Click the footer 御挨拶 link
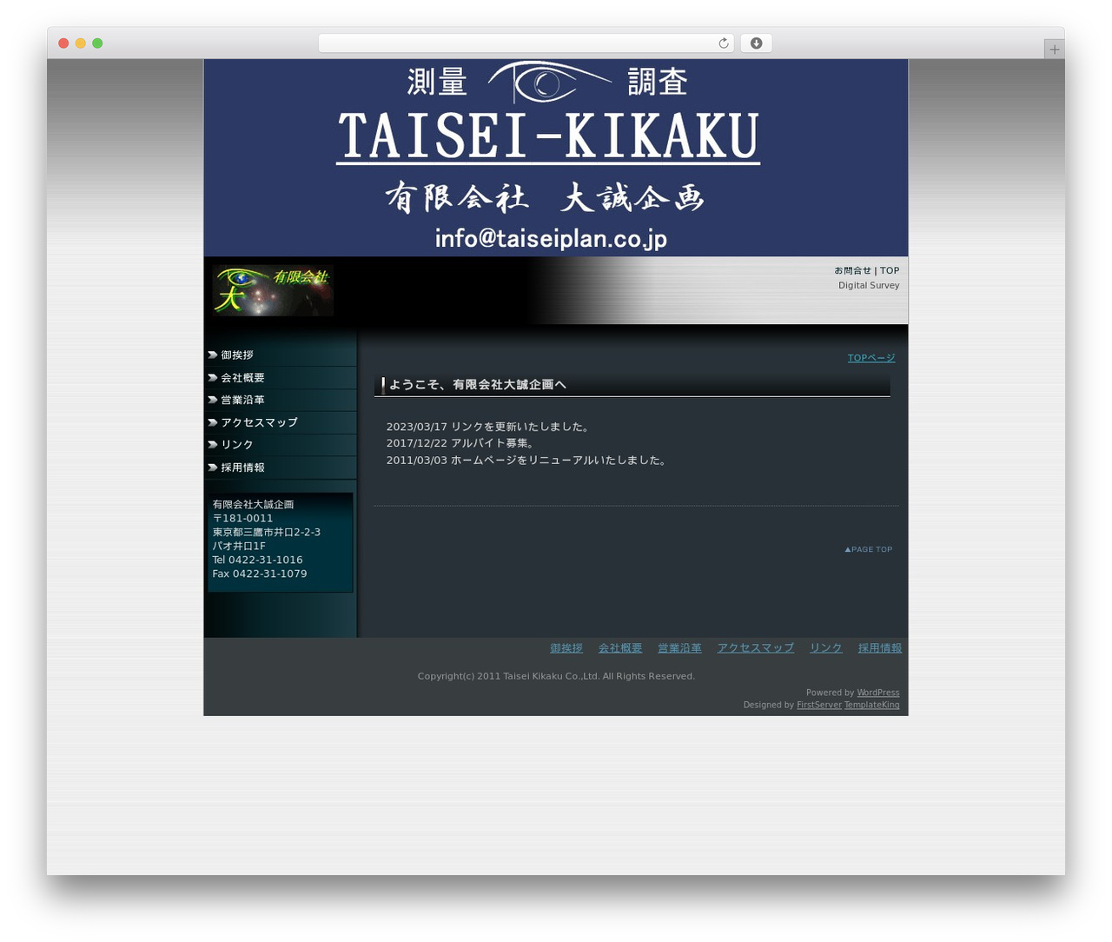The width and height of the screenshot is (1112, 942). [566, 648]
